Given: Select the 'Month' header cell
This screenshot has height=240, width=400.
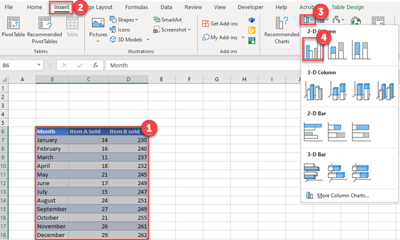Looking at the screenshot, I should [x=53, y=132].
